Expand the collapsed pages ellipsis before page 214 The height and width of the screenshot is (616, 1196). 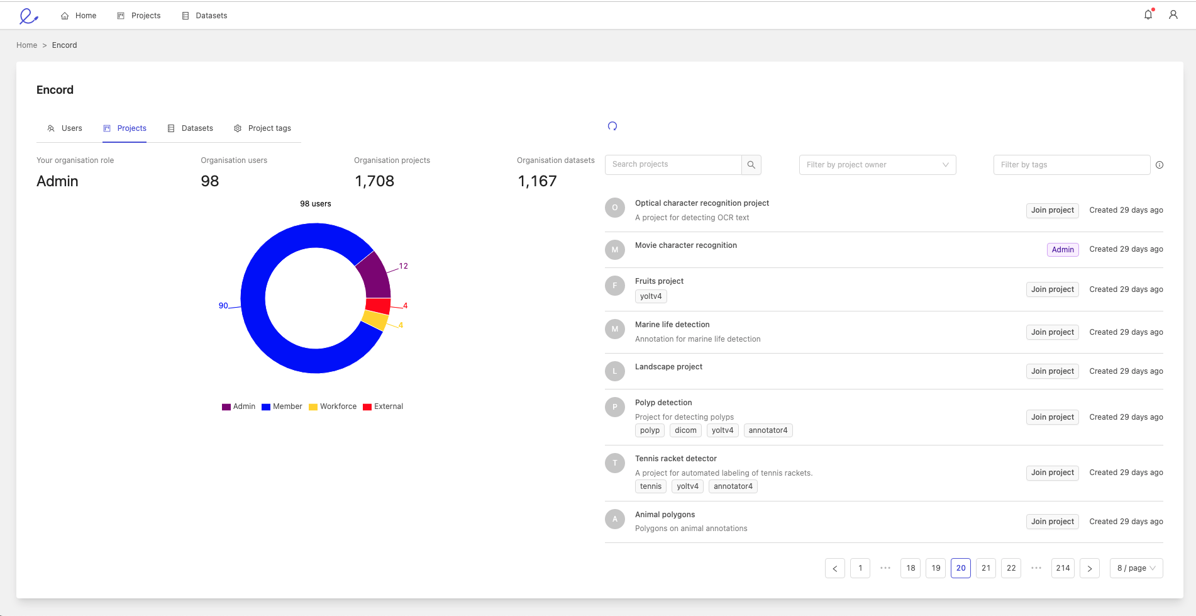[1036, 568]
